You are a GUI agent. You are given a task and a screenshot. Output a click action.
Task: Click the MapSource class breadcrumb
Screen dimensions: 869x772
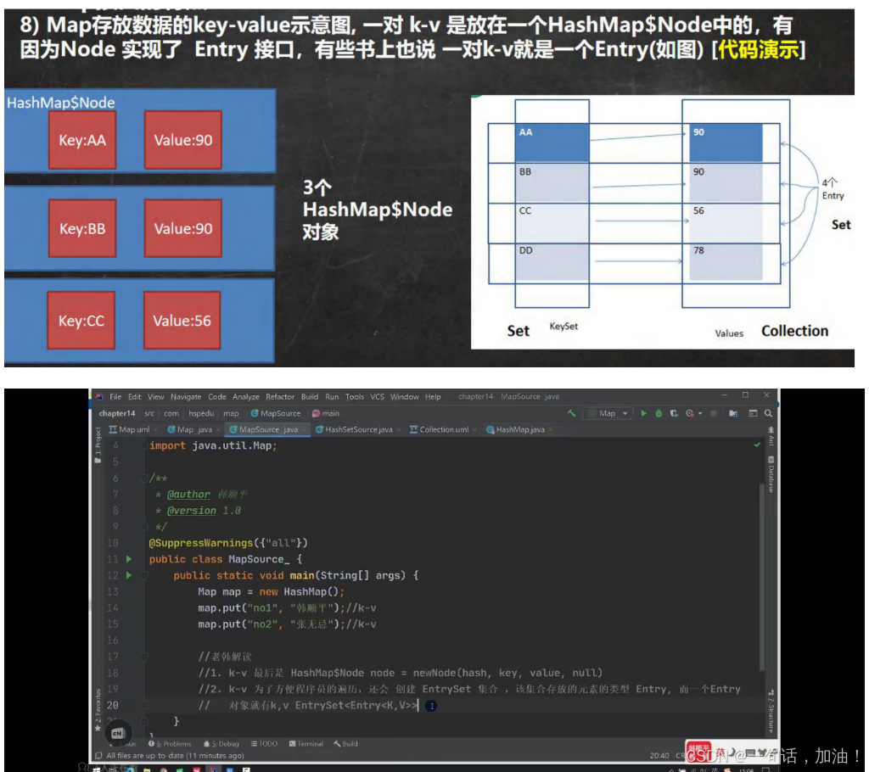tap(276, 413)
